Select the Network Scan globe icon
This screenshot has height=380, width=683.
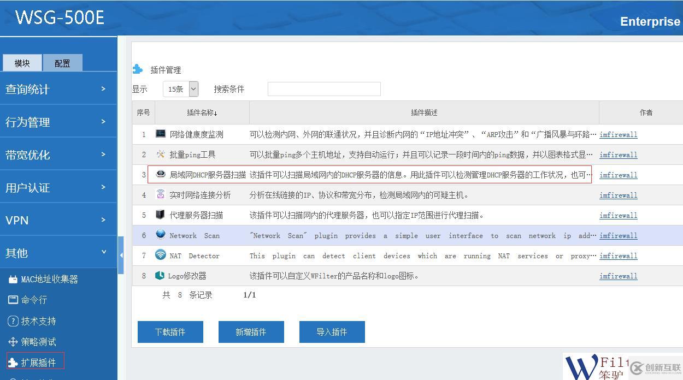pos(160,235)
